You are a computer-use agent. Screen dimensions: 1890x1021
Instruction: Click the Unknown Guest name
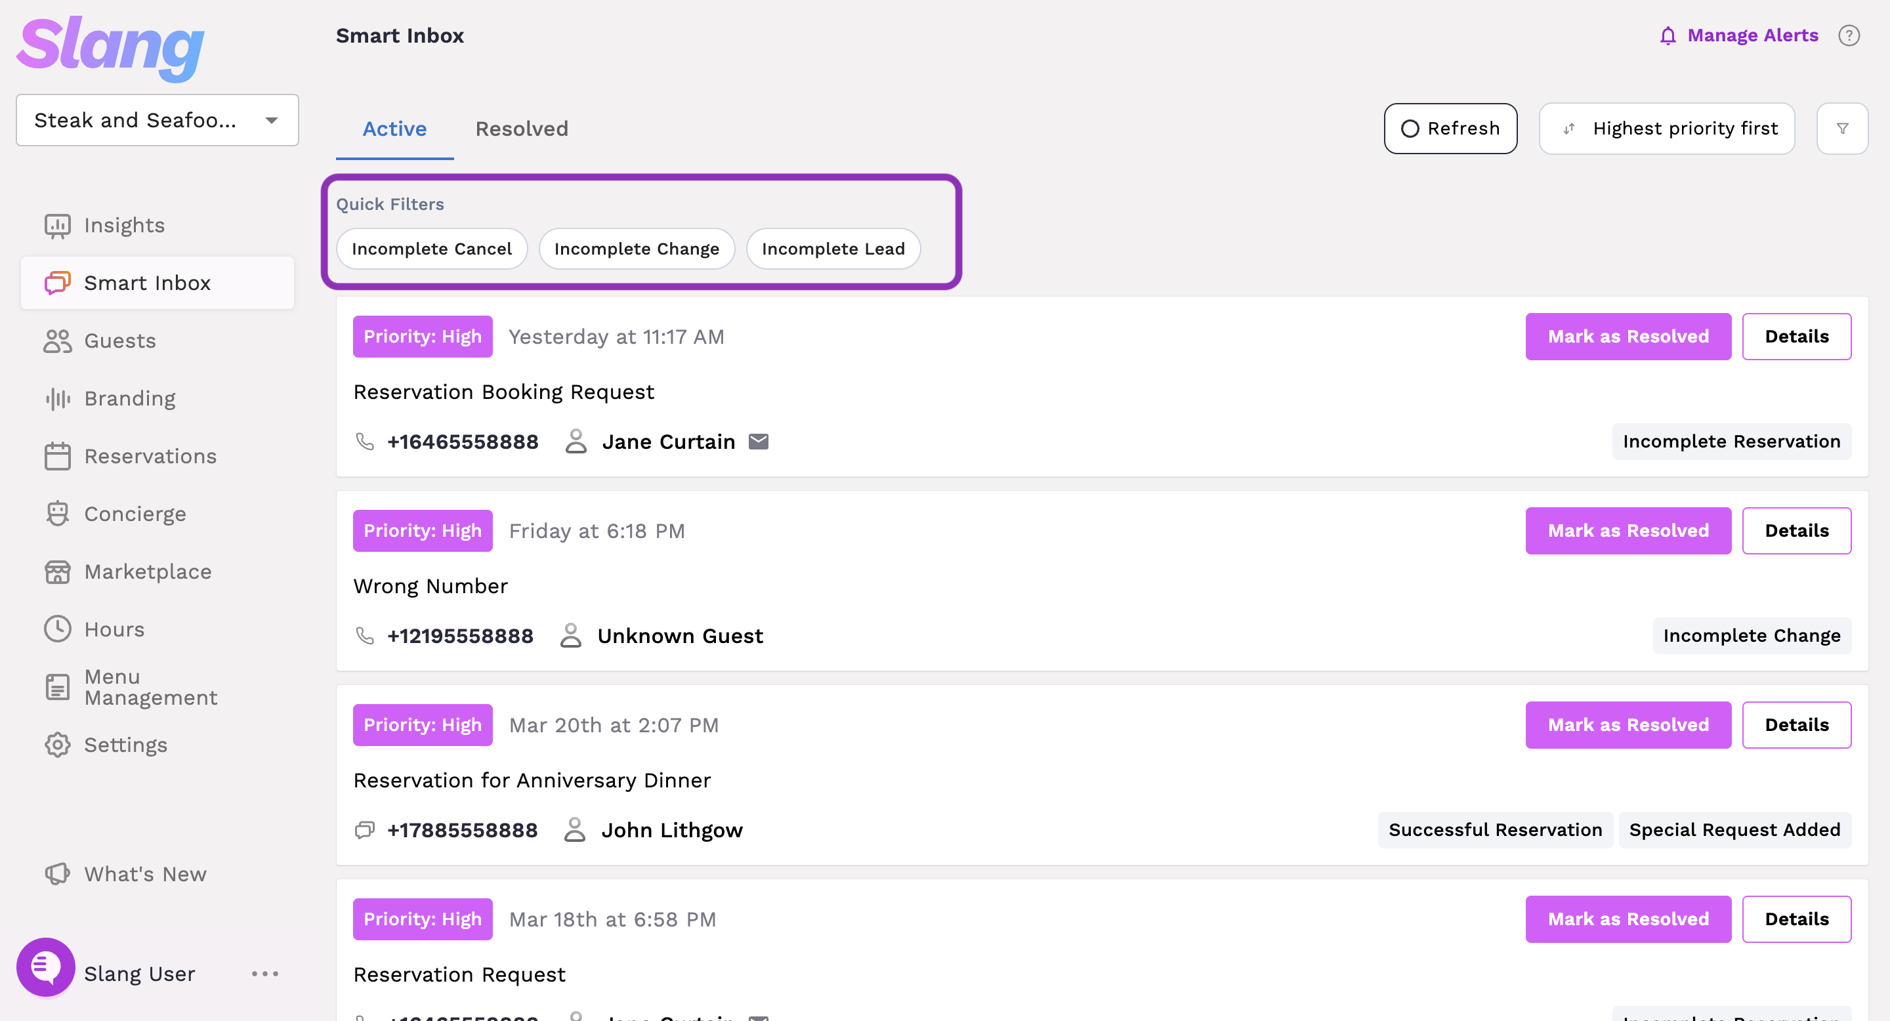coord(680,636)
